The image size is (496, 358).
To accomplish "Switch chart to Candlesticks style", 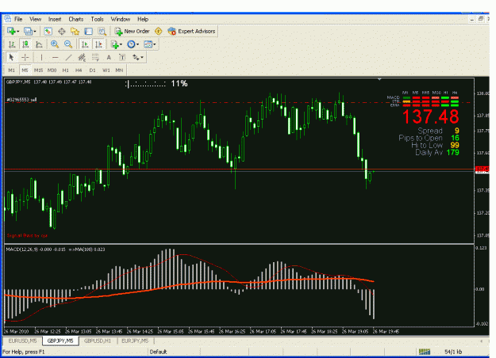I will (25, 44).
